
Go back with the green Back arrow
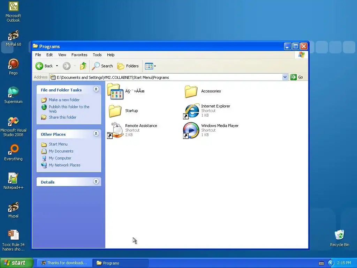[x=44, y=66]
